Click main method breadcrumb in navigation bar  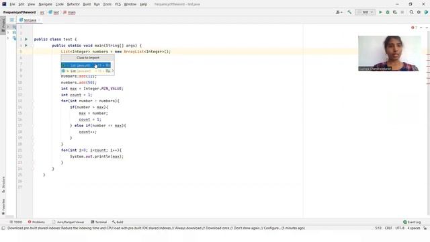tap(69, 12)
